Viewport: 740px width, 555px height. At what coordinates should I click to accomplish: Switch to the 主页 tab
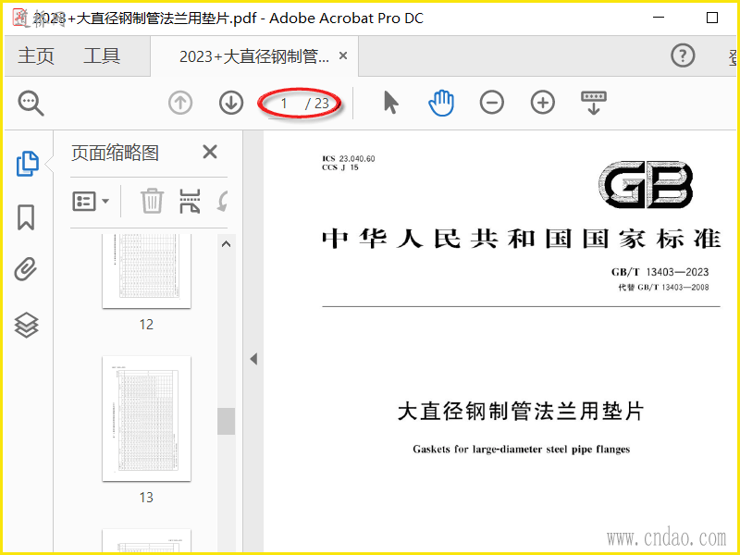point(36,56)
